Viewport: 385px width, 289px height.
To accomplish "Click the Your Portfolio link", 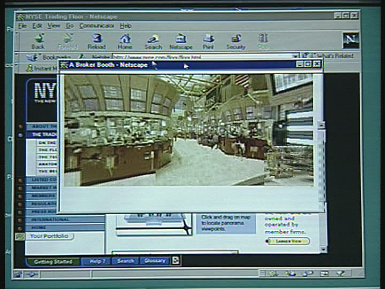I will tap(49, 236).
